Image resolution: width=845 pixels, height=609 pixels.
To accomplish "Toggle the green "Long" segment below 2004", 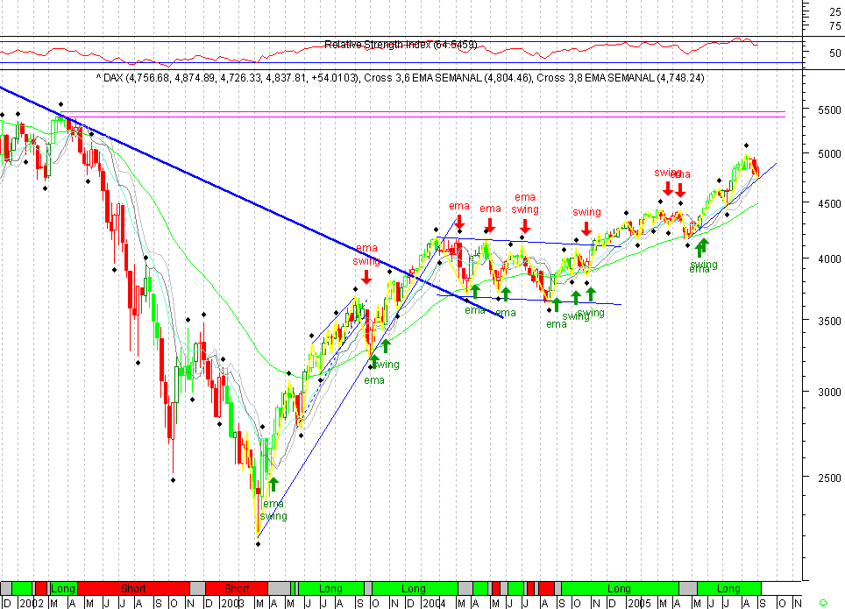I will click(412, 588).
